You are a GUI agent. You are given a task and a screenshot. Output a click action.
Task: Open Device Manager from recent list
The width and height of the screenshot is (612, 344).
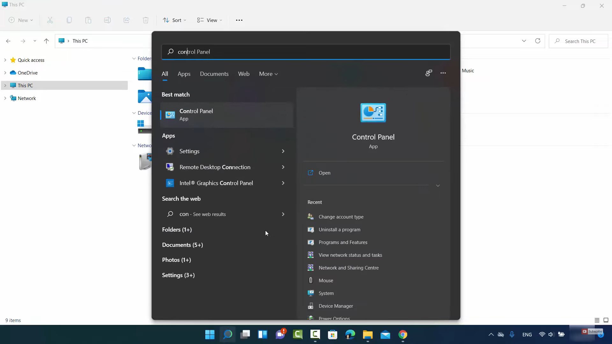coord(336,306)
